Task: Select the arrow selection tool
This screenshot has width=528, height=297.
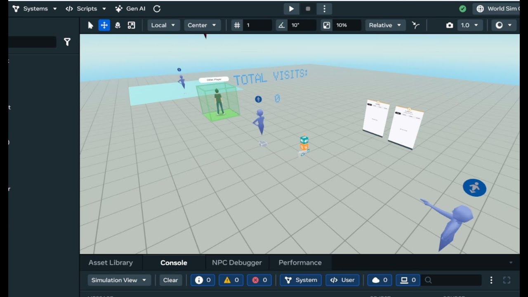Action: 91,25
